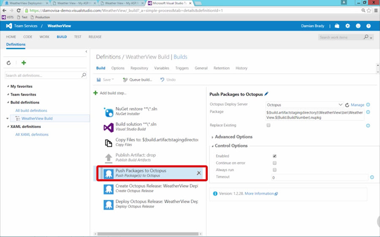Open the Production bookmark

click(x=40, y=17)
